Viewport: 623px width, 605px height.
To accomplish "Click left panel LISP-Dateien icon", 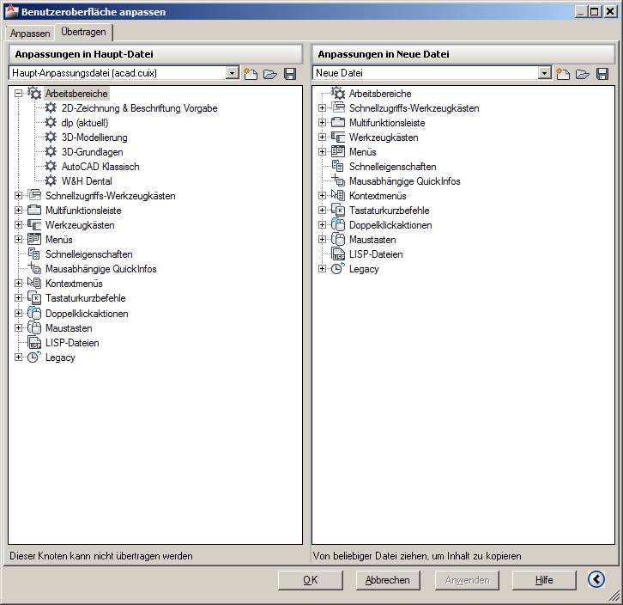I will tap(34, 342).
